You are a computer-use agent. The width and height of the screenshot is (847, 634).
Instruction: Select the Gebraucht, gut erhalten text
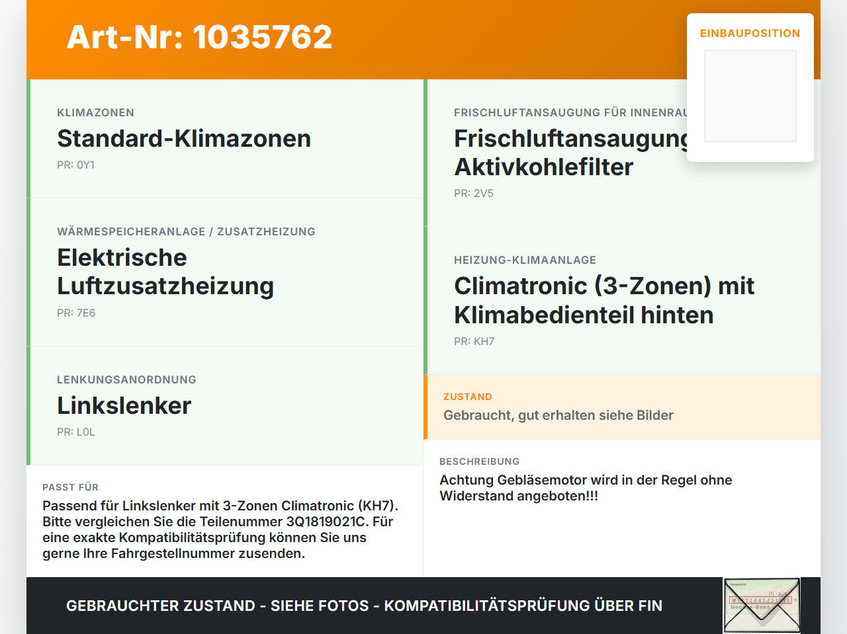point(558,415)
